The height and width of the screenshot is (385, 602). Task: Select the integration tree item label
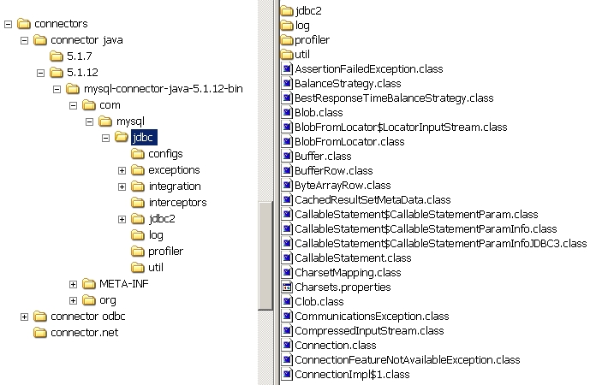pyautogui.click(x=175, y=187)
